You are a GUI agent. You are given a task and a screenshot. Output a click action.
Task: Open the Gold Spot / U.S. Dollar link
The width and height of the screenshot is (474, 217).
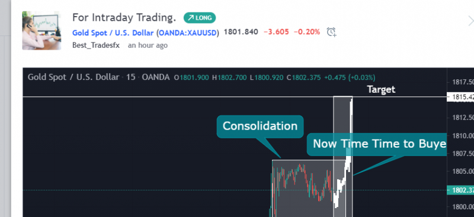pos(113,33)
